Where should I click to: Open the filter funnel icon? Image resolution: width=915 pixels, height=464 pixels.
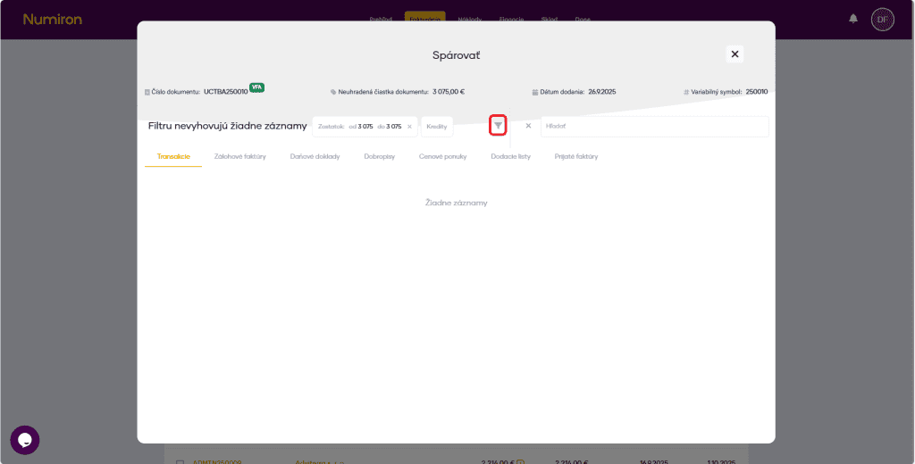pyautogui.click(x=498, y=126)
